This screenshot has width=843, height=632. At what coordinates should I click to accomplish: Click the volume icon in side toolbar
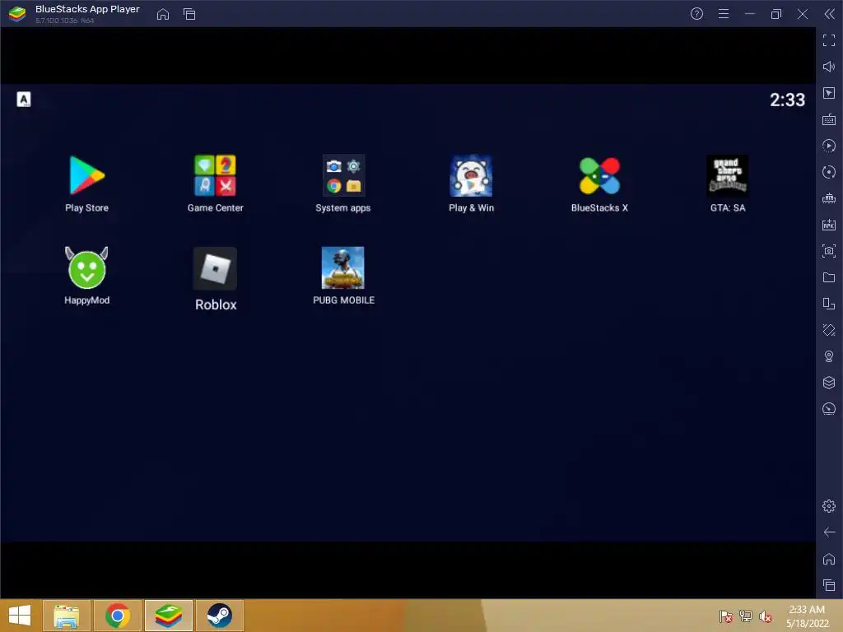(x=829, y=67)
